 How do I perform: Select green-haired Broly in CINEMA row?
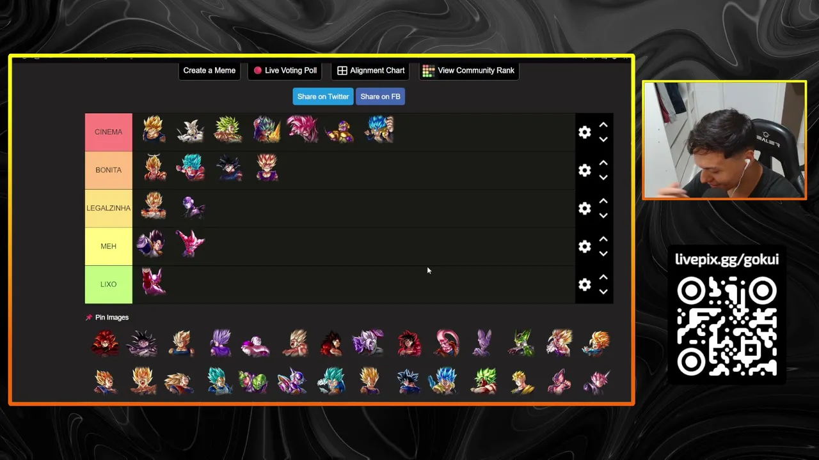pos(228,130)
